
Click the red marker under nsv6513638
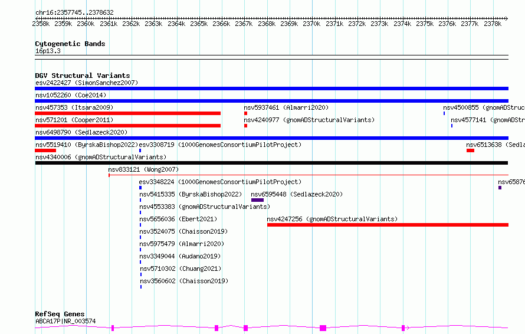pyautogui.click(x=470, y=150)
